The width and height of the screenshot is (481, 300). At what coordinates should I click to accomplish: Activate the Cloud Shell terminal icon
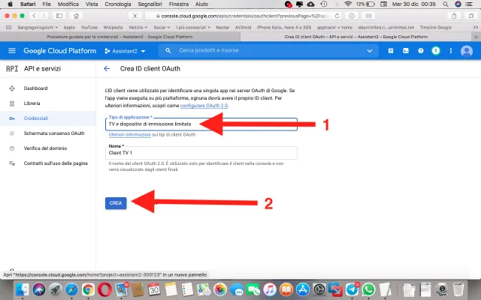(406, 50)
